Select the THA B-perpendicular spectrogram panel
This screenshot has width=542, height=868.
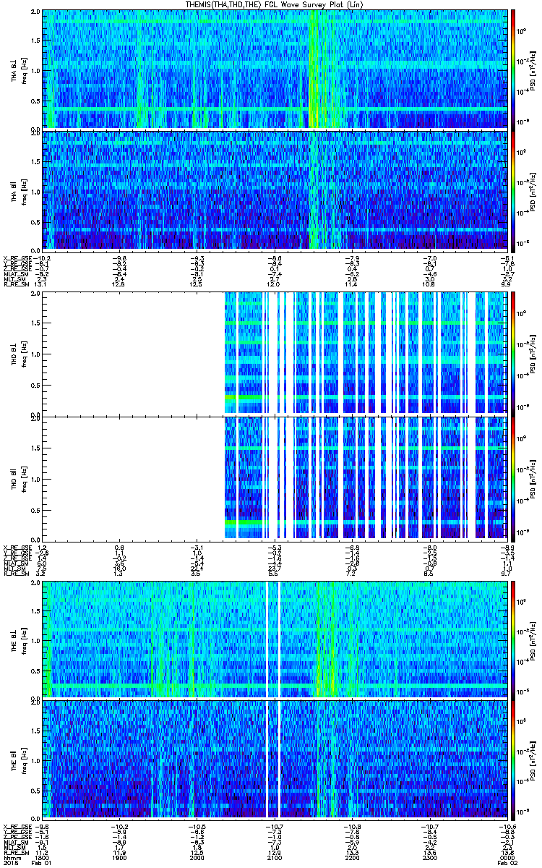275,69
